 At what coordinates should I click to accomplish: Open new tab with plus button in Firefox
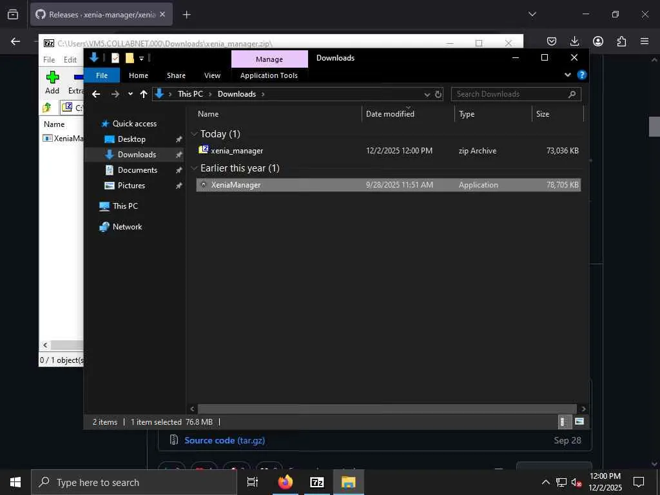pos(186,15)
